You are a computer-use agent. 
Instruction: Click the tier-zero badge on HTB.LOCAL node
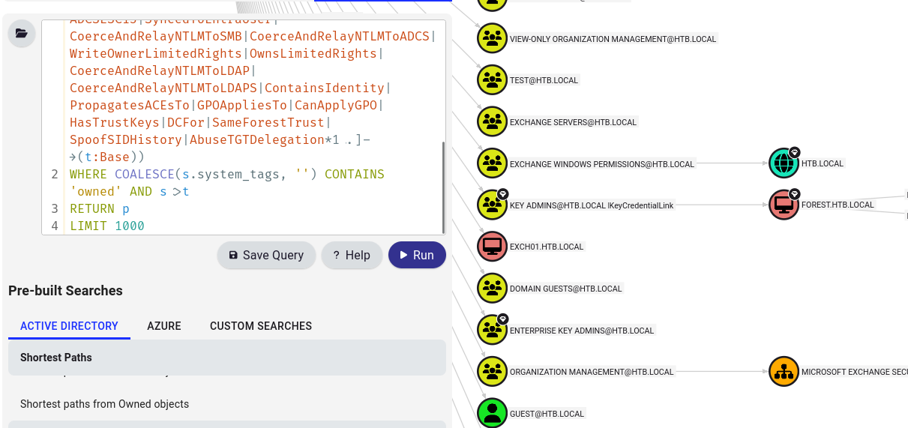point(795,151)
